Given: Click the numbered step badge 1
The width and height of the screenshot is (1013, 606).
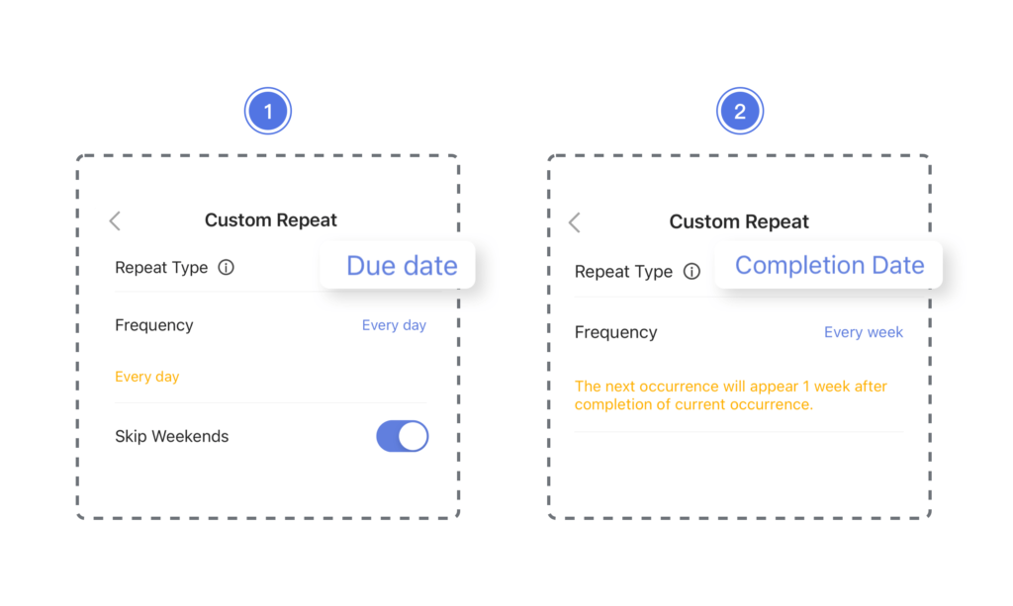Looking at the screenshot, I should click(267, 113).
